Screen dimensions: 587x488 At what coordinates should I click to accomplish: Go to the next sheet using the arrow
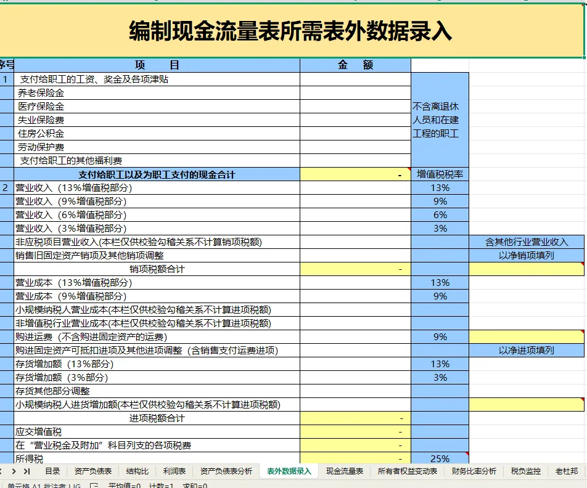[14, 471]
